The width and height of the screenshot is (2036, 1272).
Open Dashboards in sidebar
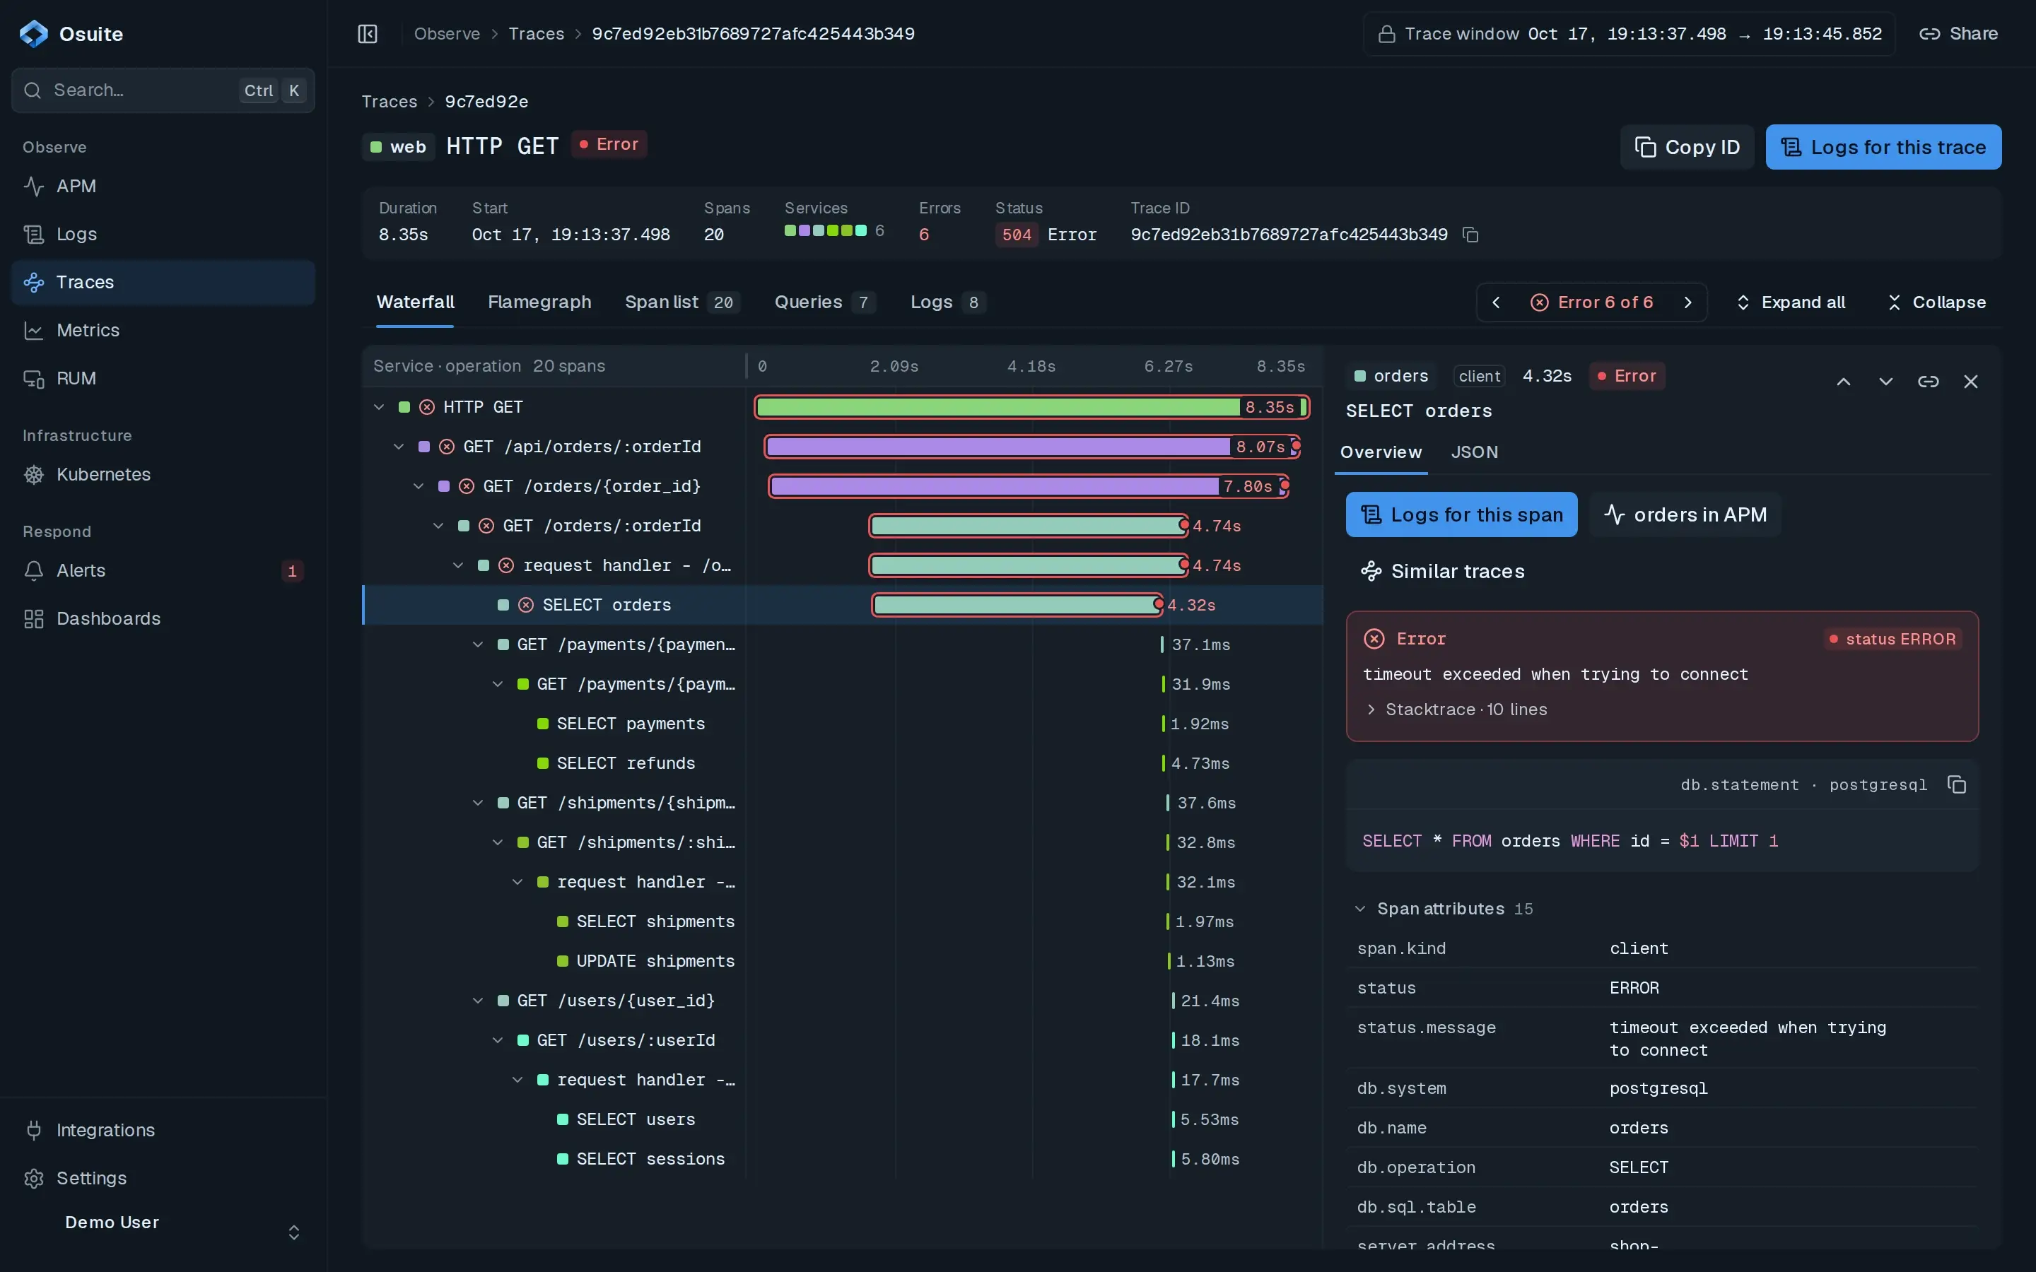coord(163,618)
